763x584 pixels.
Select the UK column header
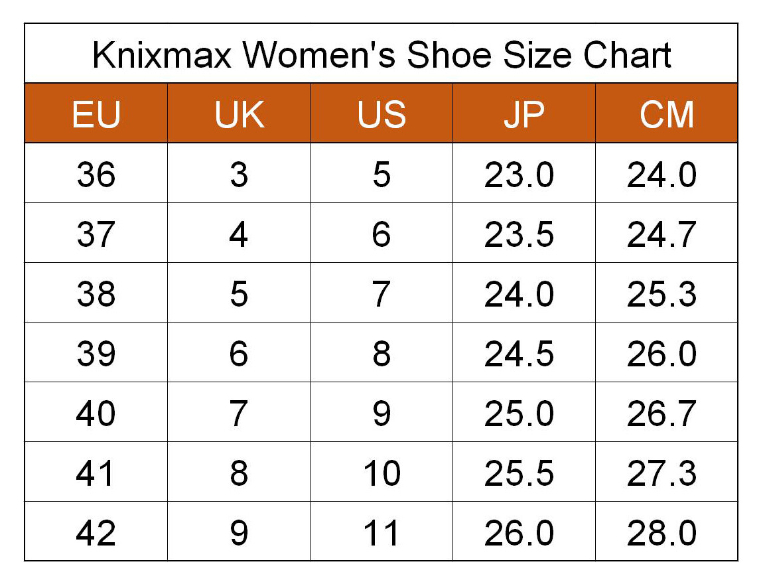239,113
